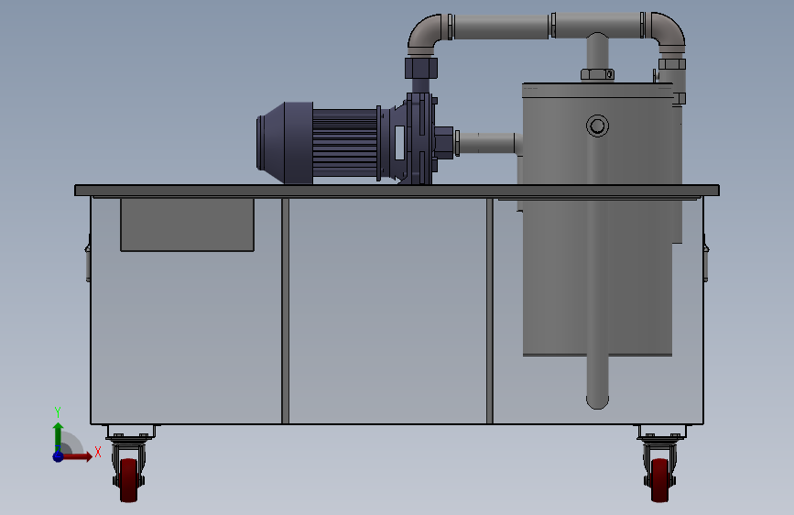The image size is (794, 515).
Task: Select the left red caster wheel
Action: click(x=128, y=480)
